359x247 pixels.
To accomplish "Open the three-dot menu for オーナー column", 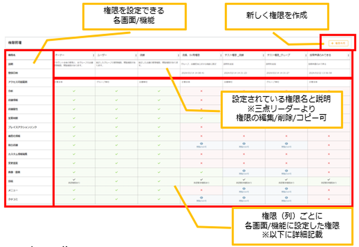I will pos(93,55).
